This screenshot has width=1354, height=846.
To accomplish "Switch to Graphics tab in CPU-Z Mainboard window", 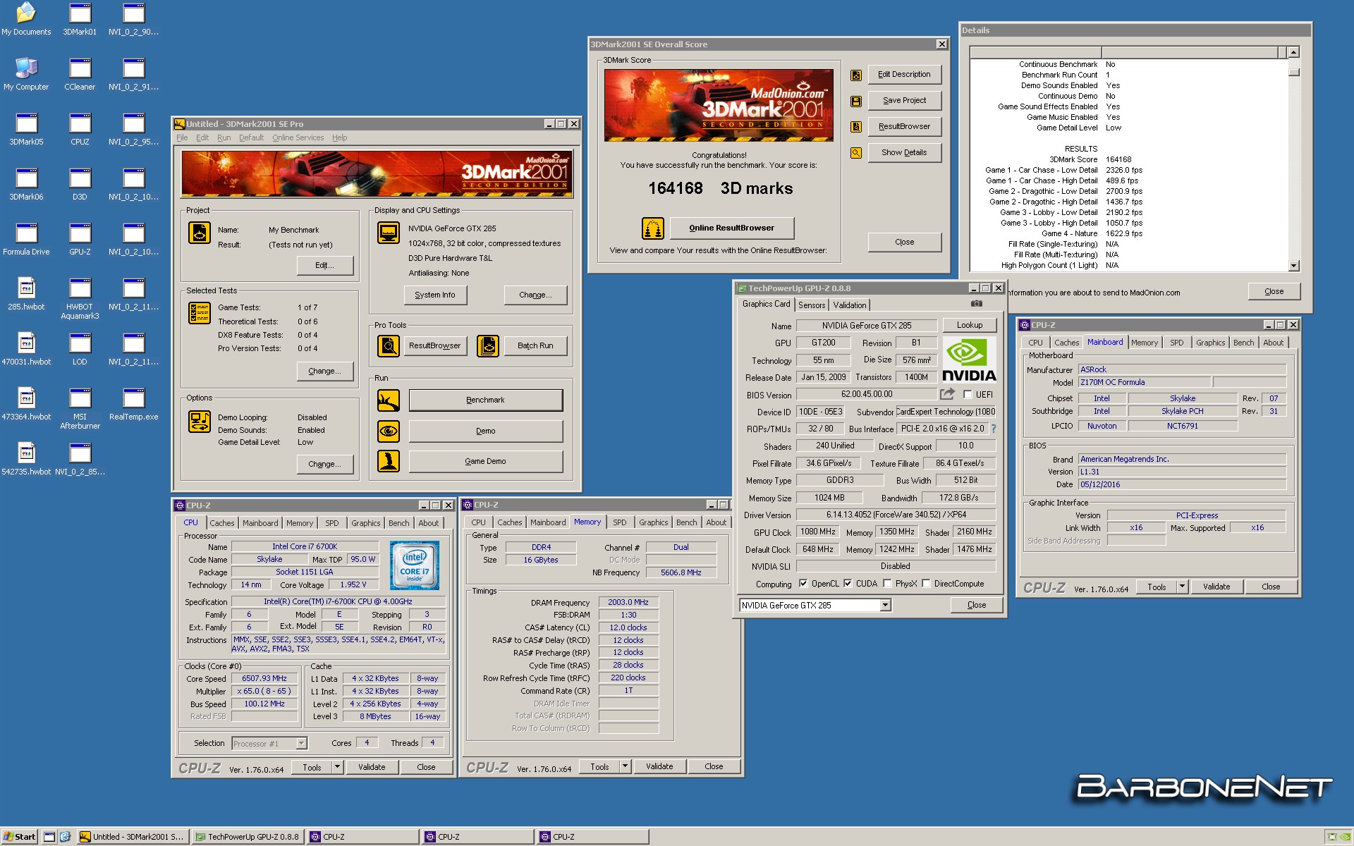I will click(x=1210, y=343).
